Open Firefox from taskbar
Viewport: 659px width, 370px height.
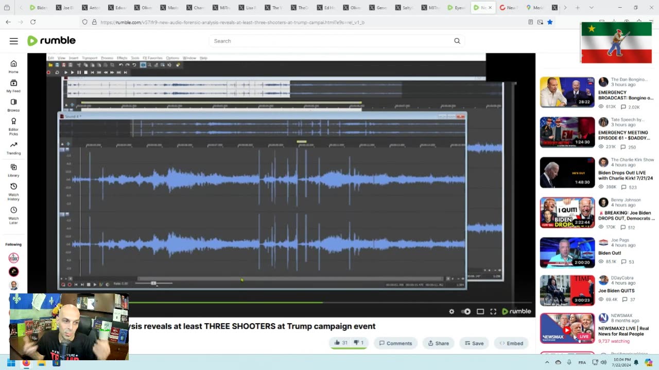[x=26, y=363]
